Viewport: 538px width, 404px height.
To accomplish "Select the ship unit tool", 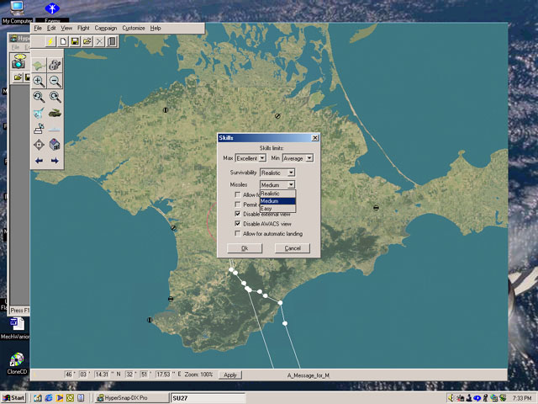I will pyautogui.click(x=55, y=129).
